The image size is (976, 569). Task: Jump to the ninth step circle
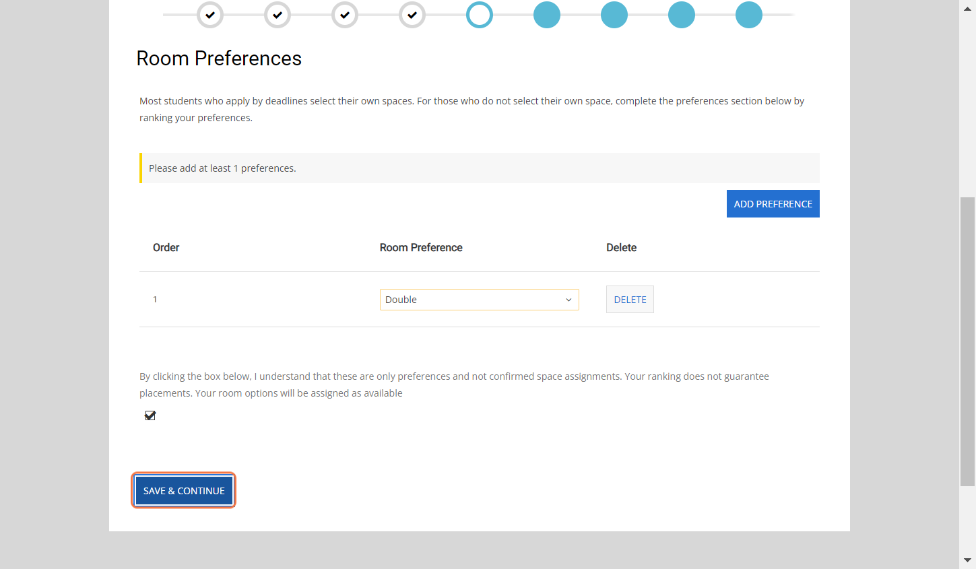coord(749,15)
